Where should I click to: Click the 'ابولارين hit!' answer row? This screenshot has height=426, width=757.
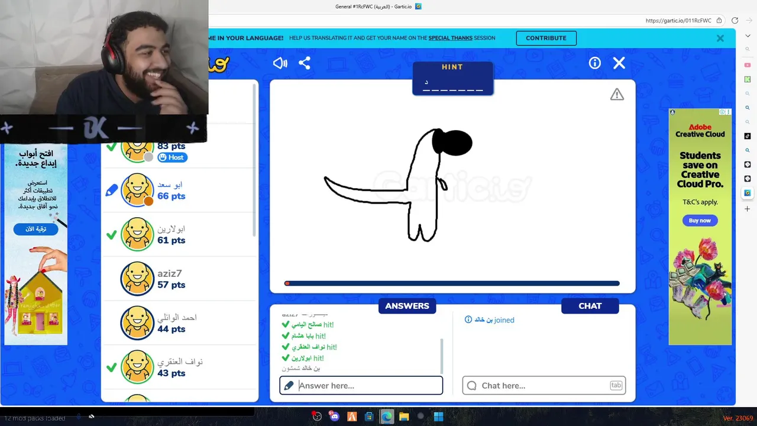pos(303,359)
